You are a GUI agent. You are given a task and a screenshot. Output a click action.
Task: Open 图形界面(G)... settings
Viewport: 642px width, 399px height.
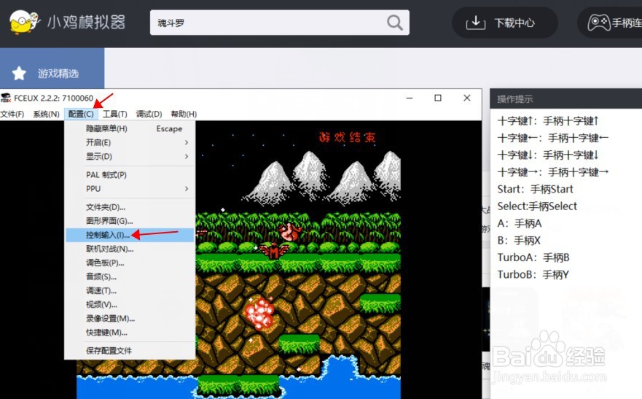point(130,221)
